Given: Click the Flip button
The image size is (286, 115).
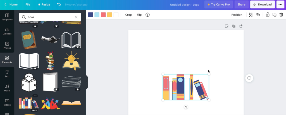Looking at the screenshot, I should point(139,15).
